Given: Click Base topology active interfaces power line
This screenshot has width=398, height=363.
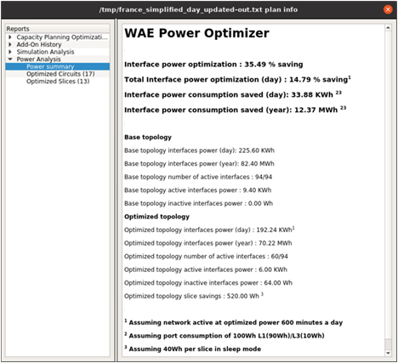Looking at the screenshot, I should pyautogui.click(x=198, y=190).
